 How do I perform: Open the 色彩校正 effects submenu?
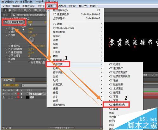(x=75, y=72)
